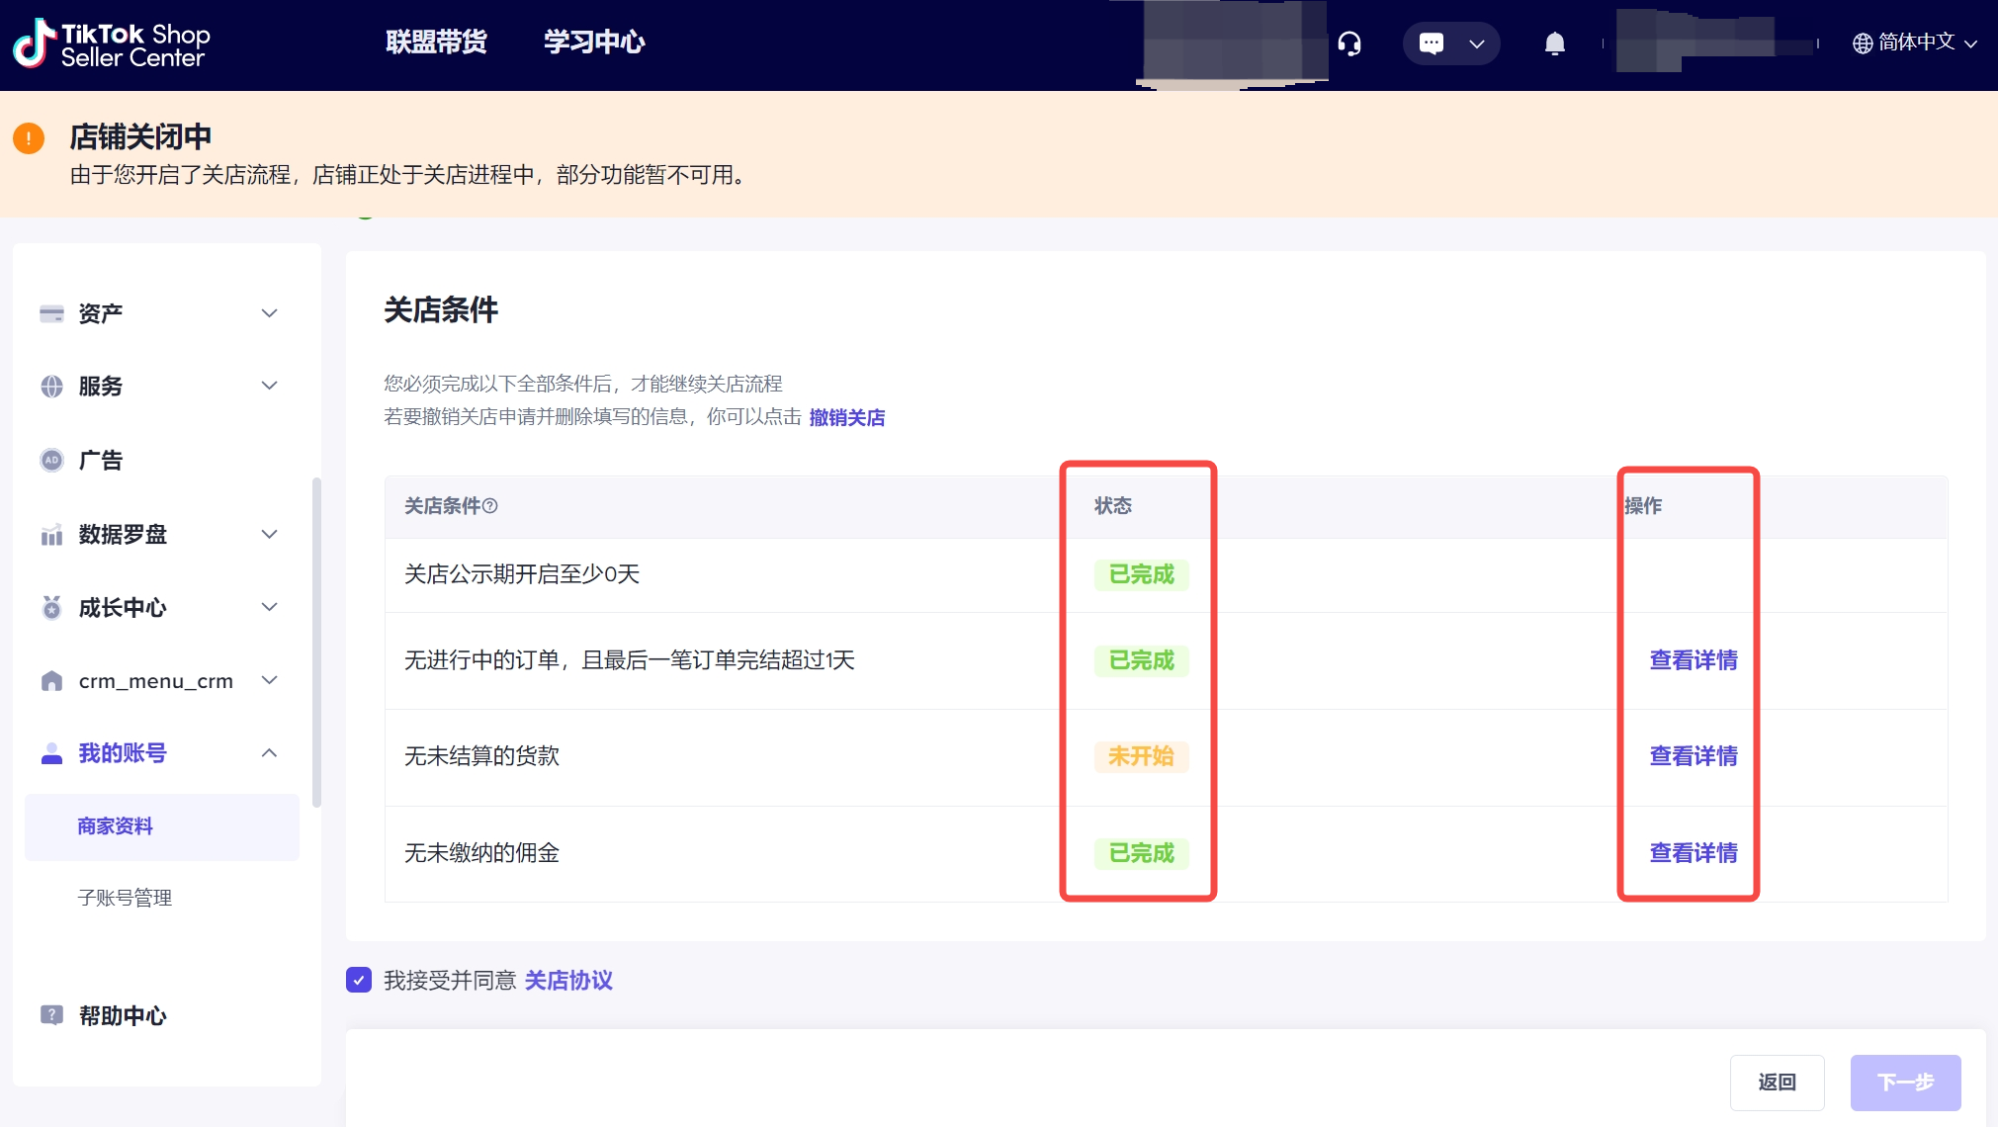Toggle the 我接受并同意 checkbox
1998x1127 pixels.
click(360, 980)
